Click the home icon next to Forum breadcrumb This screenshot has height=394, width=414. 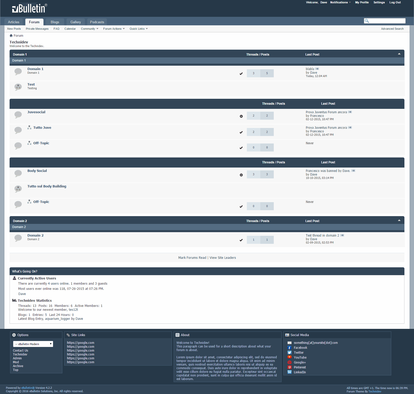11,36
